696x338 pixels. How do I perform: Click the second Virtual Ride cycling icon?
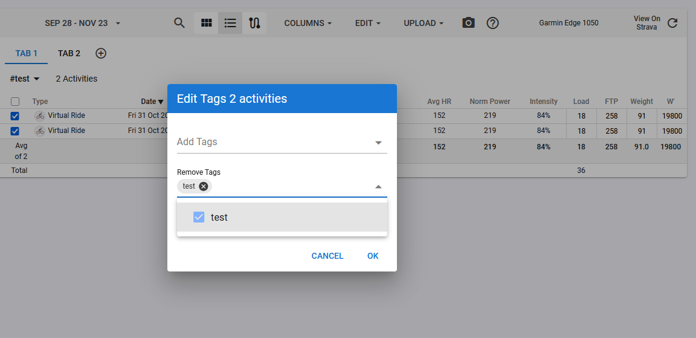click(40, 131)
